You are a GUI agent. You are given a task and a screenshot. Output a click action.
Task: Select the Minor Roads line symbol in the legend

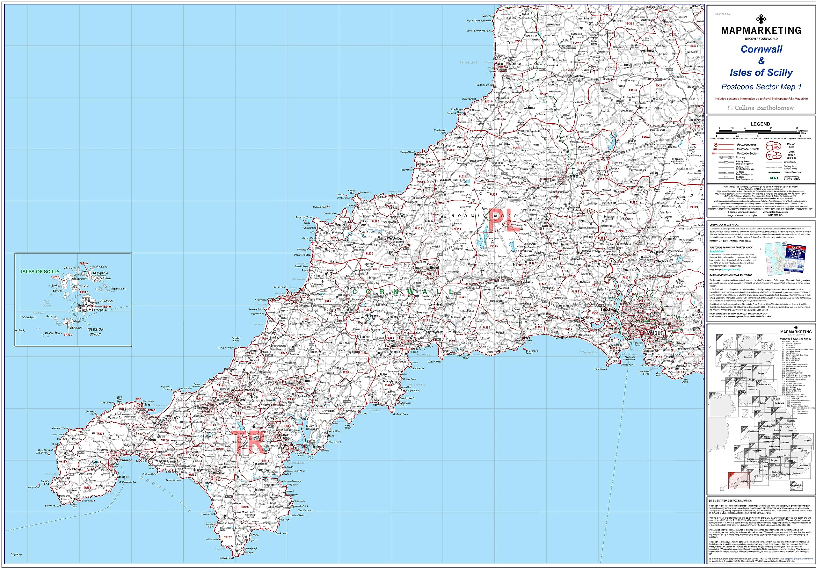pos(774,162)
